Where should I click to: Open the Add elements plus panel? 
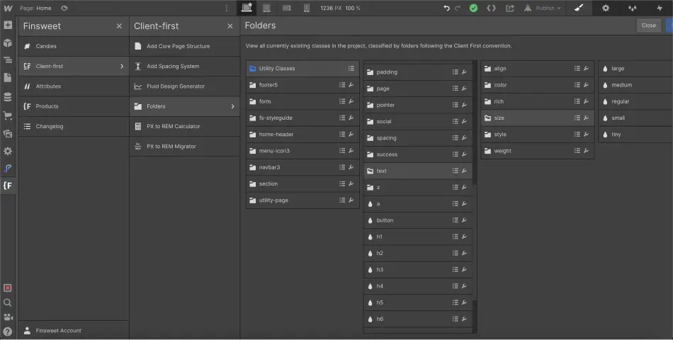[8, 25]
